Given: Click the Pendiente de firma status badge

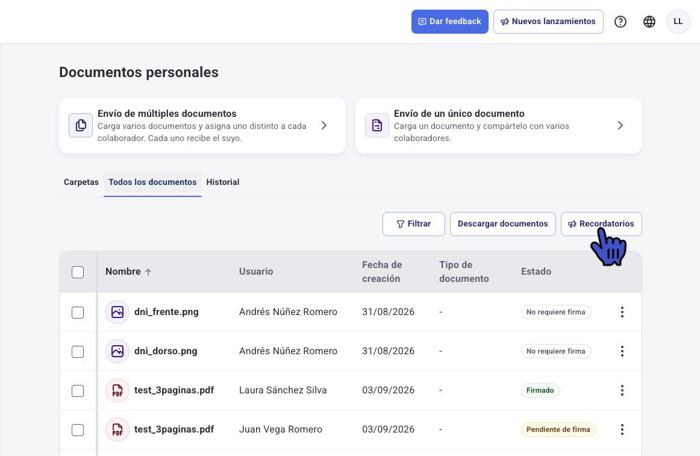Looking at the screenshot, I should 558,429.
